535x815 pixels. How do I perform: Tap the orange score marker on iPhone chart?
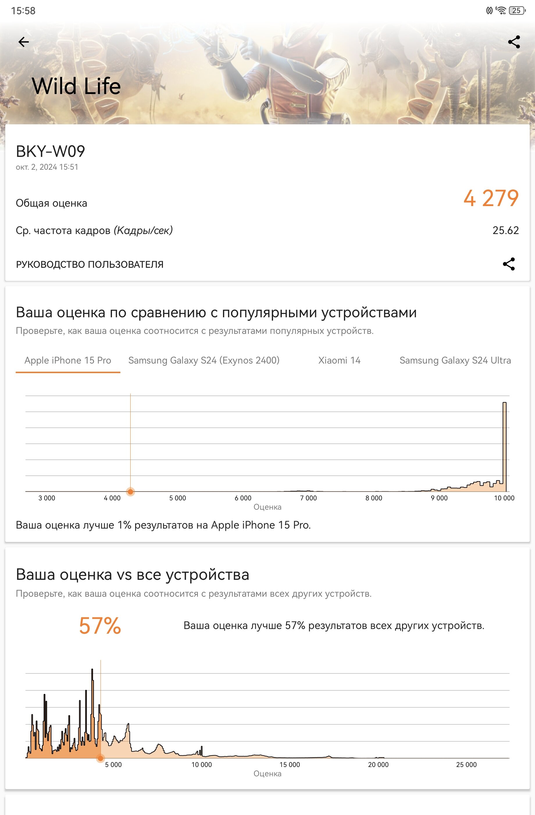coord(130,492)
